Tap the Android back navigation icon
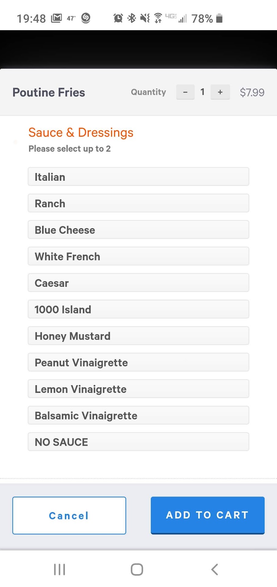The width and height of the screenshot is (277, 587). click(215, 569)
